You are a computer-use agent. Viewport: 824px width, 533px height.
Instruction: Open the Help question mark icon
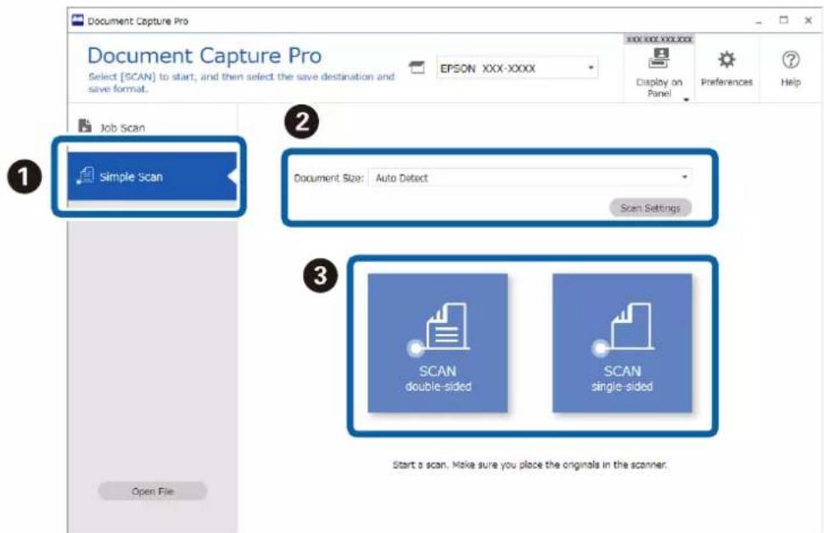pyautogui.click(x=790, y=60)
